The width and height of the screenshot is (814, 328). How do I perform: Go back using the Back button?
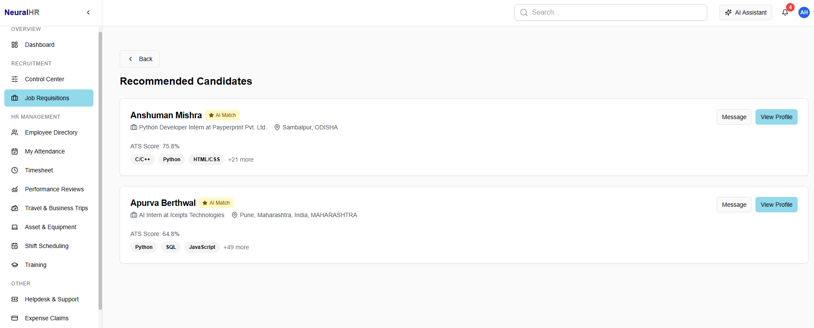tap(139, 59)
